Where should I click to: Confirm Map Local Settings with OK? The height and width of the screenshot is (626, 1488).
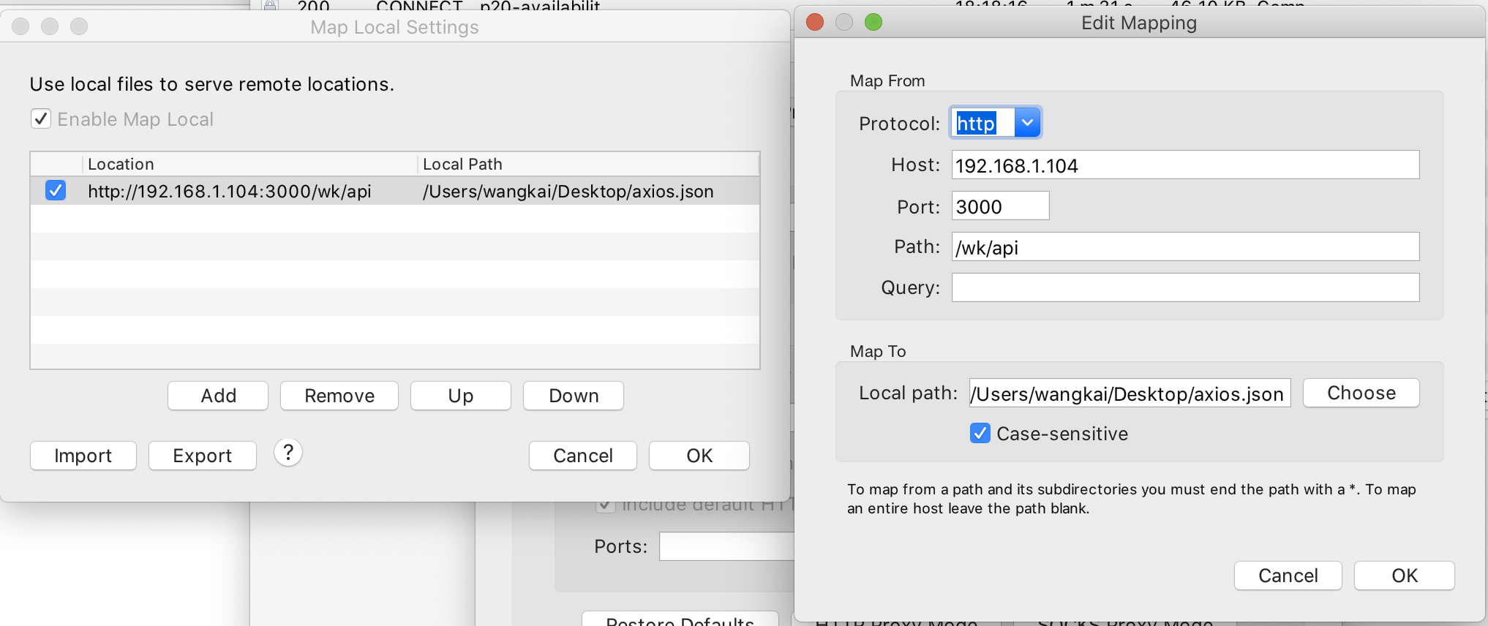pyautogui.click(x=699, y=456)
